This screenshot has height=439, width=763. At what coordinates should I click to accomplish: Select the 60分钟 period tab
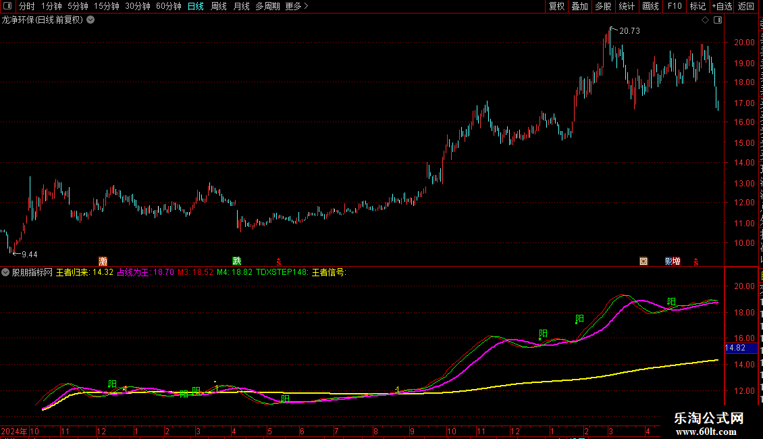tap(169, 6)
